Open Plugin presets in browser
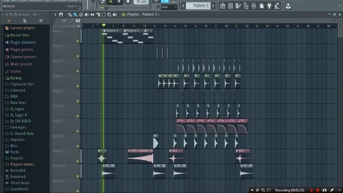The width and height of the screenshot is (343, 193). coord(19,50)
